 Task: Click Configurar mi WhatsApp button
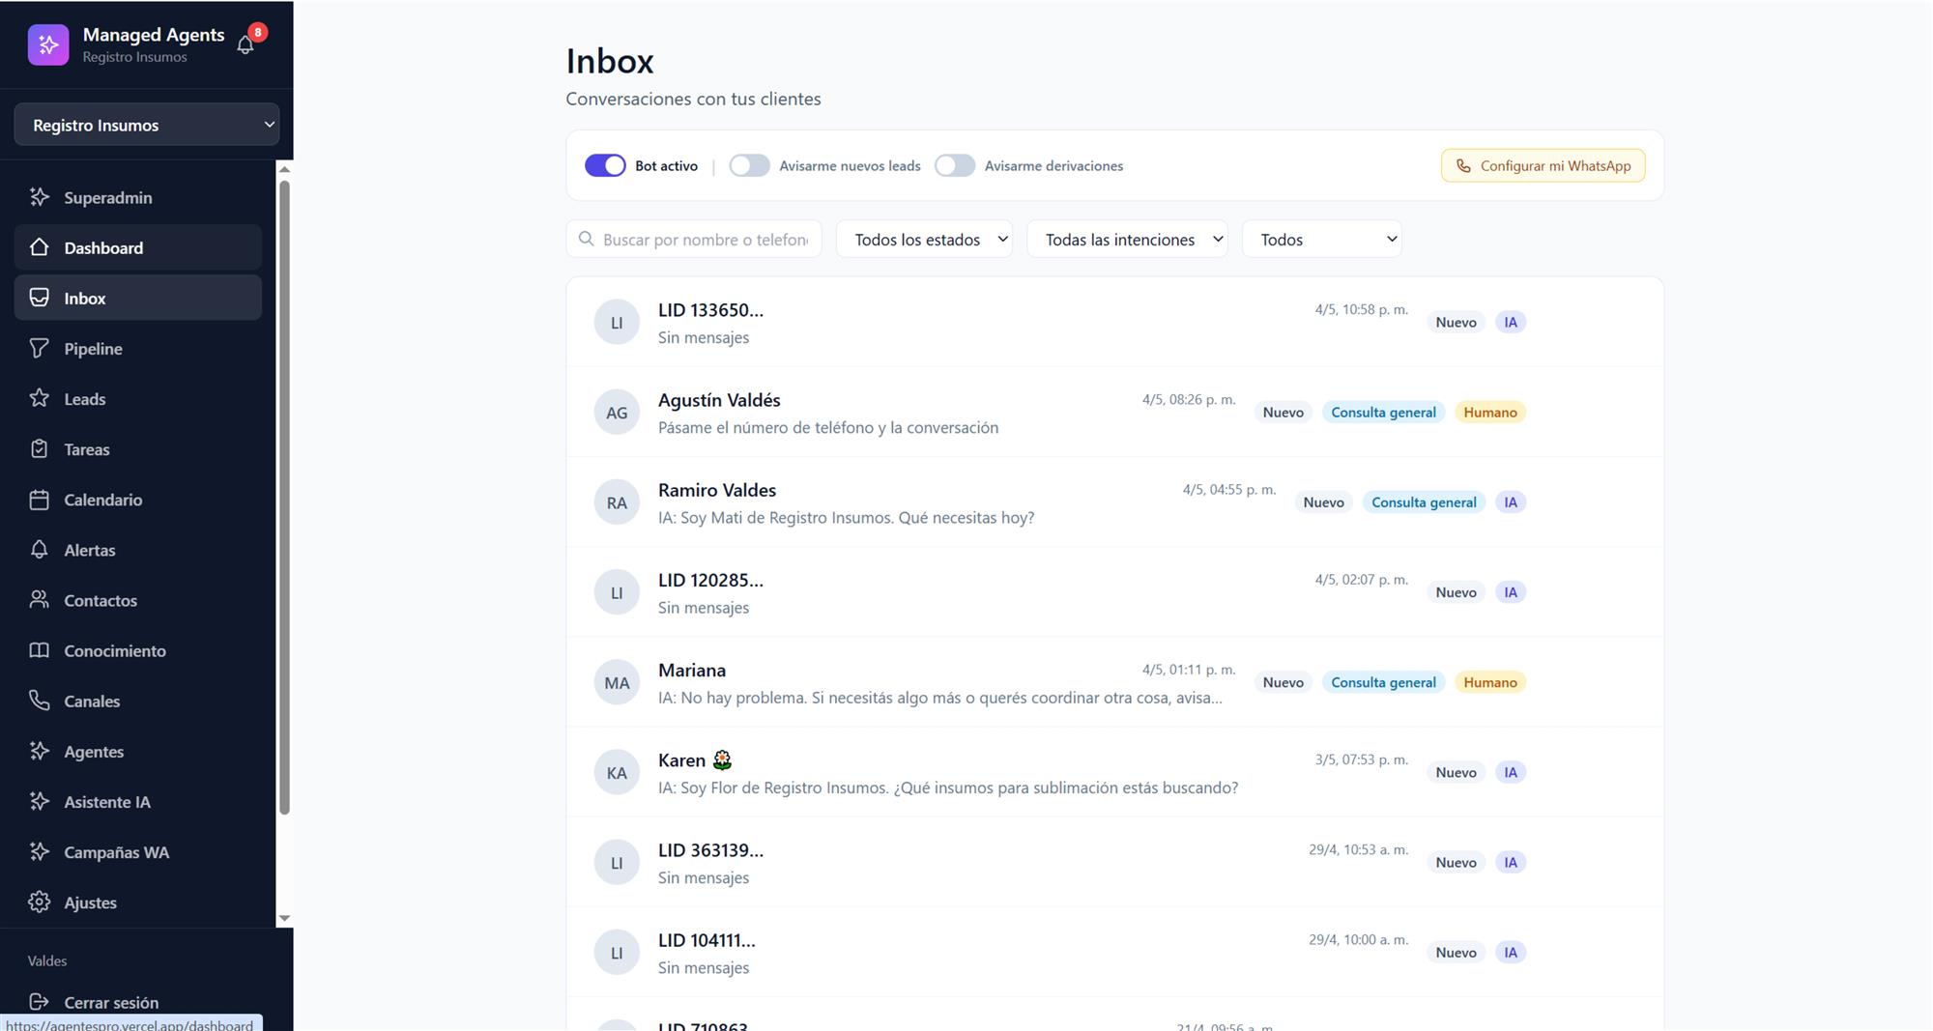tap(1543, 165)
